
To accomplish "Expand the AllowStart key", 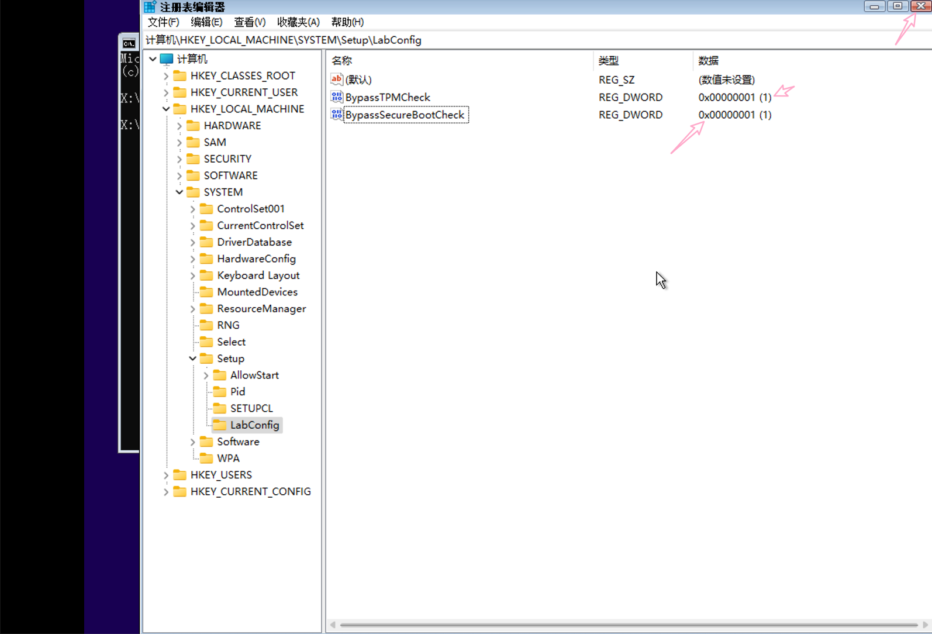I will (206, 375).
